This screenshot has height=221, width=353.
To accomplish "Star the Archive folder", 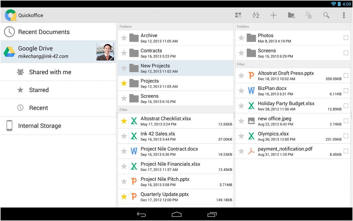I will pyautogui.click(x=124, y=38).
